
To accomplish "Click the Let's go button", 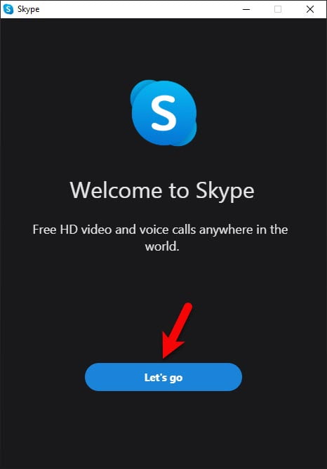I will coord(163,377).
